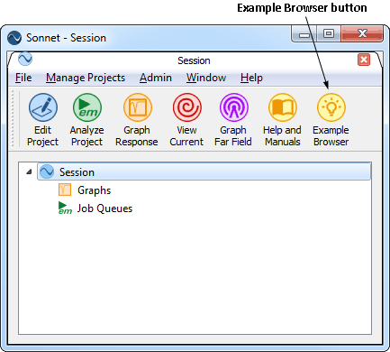
Task: Open the Help menu
Action: [x=251, y=78]
